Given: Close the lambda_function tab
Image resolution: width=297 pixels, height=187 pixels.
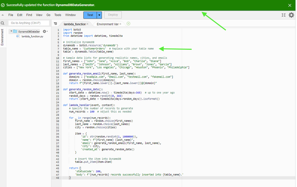Looking at the screenshot, I should coord(87,24).
